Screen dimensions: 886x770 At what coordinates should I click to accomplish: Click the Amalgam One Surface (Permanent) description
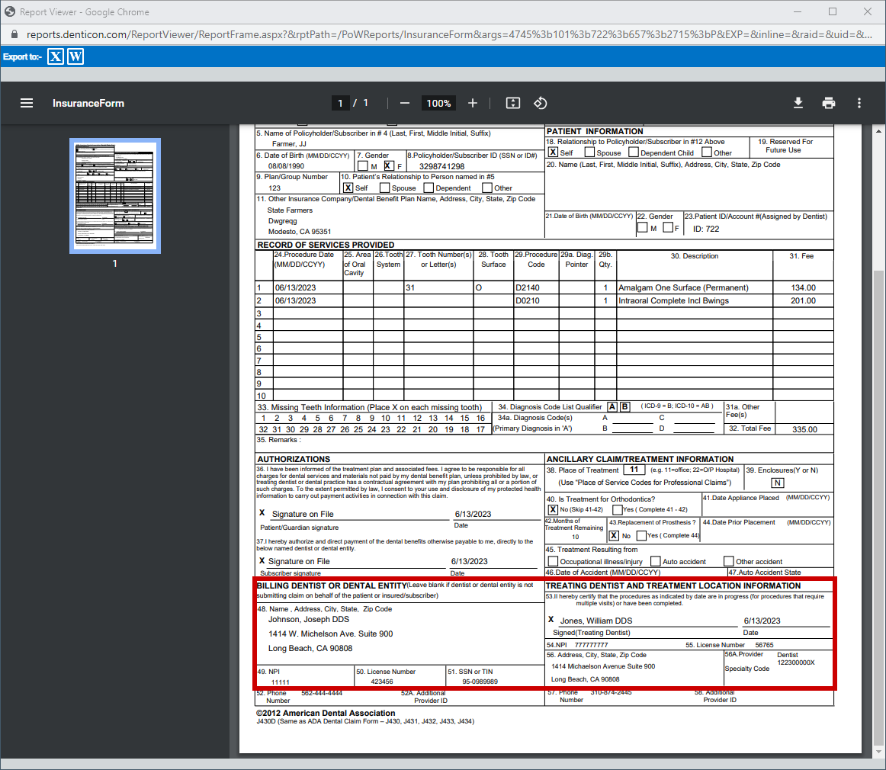point(684,287)
